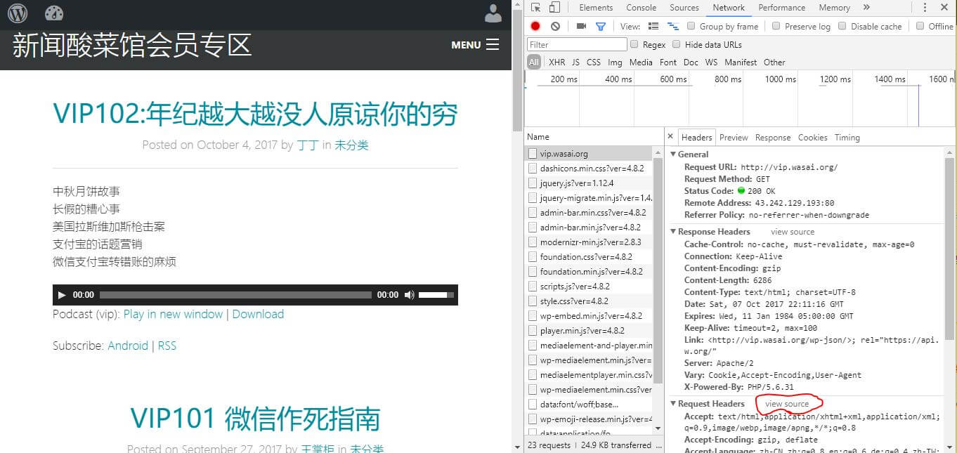957x453 pixels.
Task: Open the WordPress logo menu
Action: [18, 13]
